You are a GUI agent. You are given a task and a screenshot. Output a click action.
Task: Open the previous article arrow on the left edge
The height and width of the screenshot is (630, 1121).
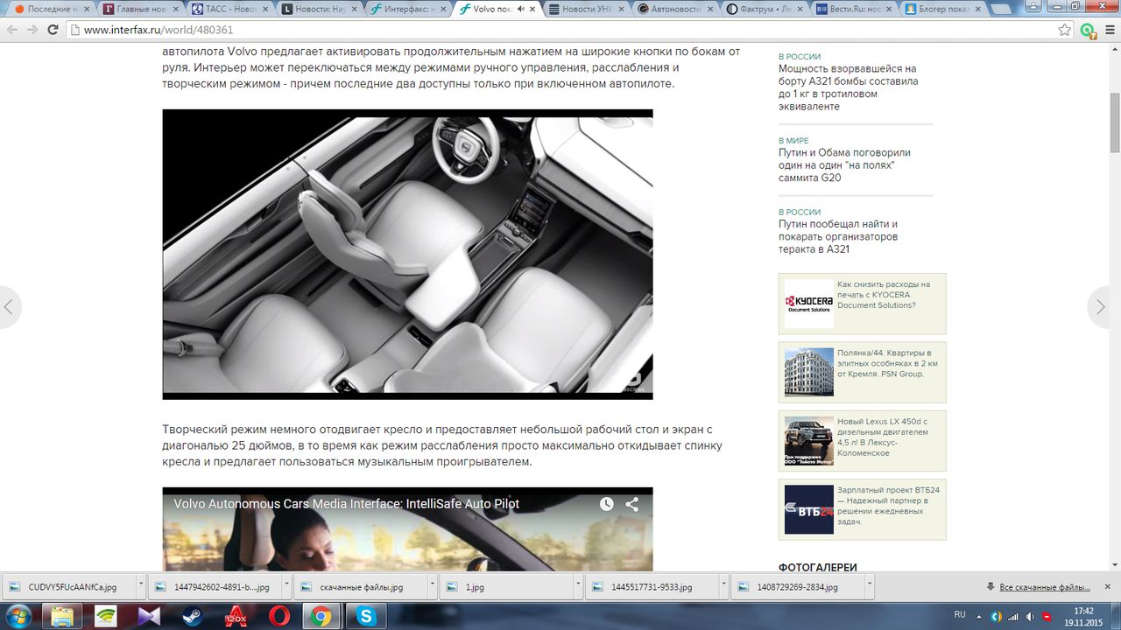coord(9,307)
